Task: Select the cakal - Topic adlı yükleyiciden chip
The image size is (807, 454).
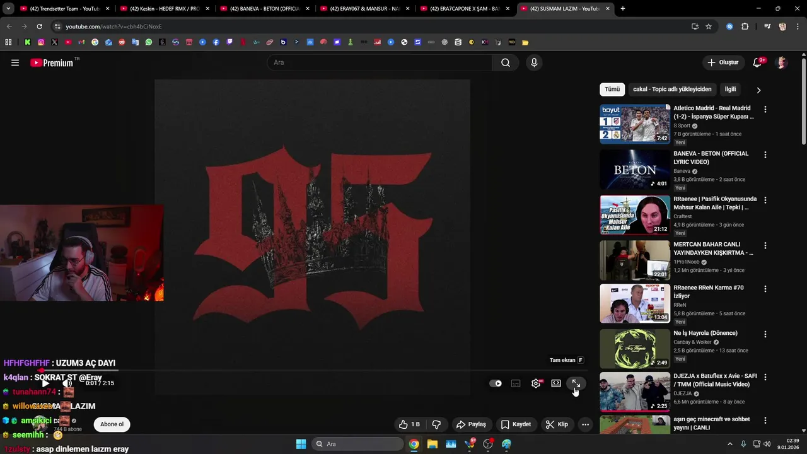Action: coord(672,90)
